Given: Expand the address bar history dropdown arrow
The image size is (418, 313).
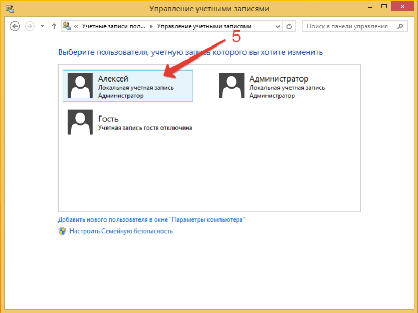Looking at the screenshot, I should 277,26.
